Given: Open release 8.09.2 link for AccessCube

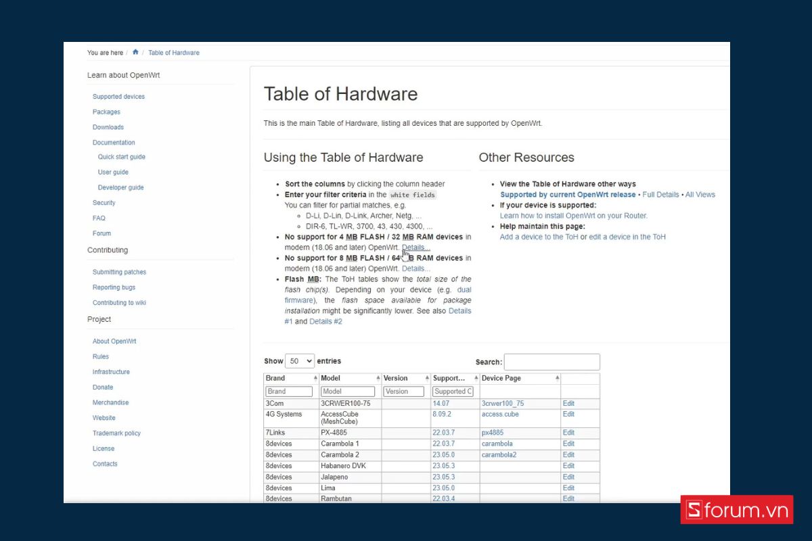Looking at the screenshot, I should tap(442, 414).
